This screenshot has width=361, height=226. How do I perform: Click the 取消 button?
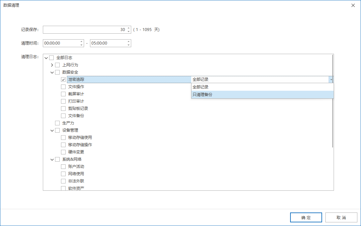(341, 217)
